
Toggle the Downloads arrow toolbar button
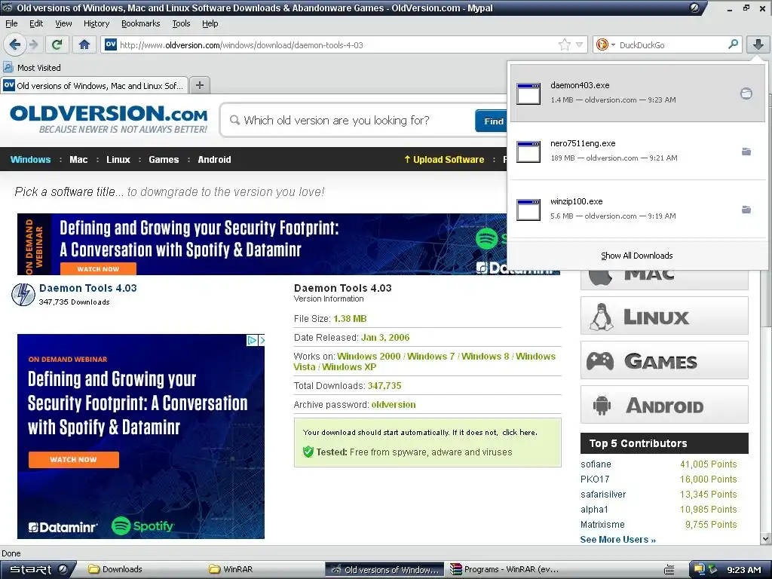(758, 44)
